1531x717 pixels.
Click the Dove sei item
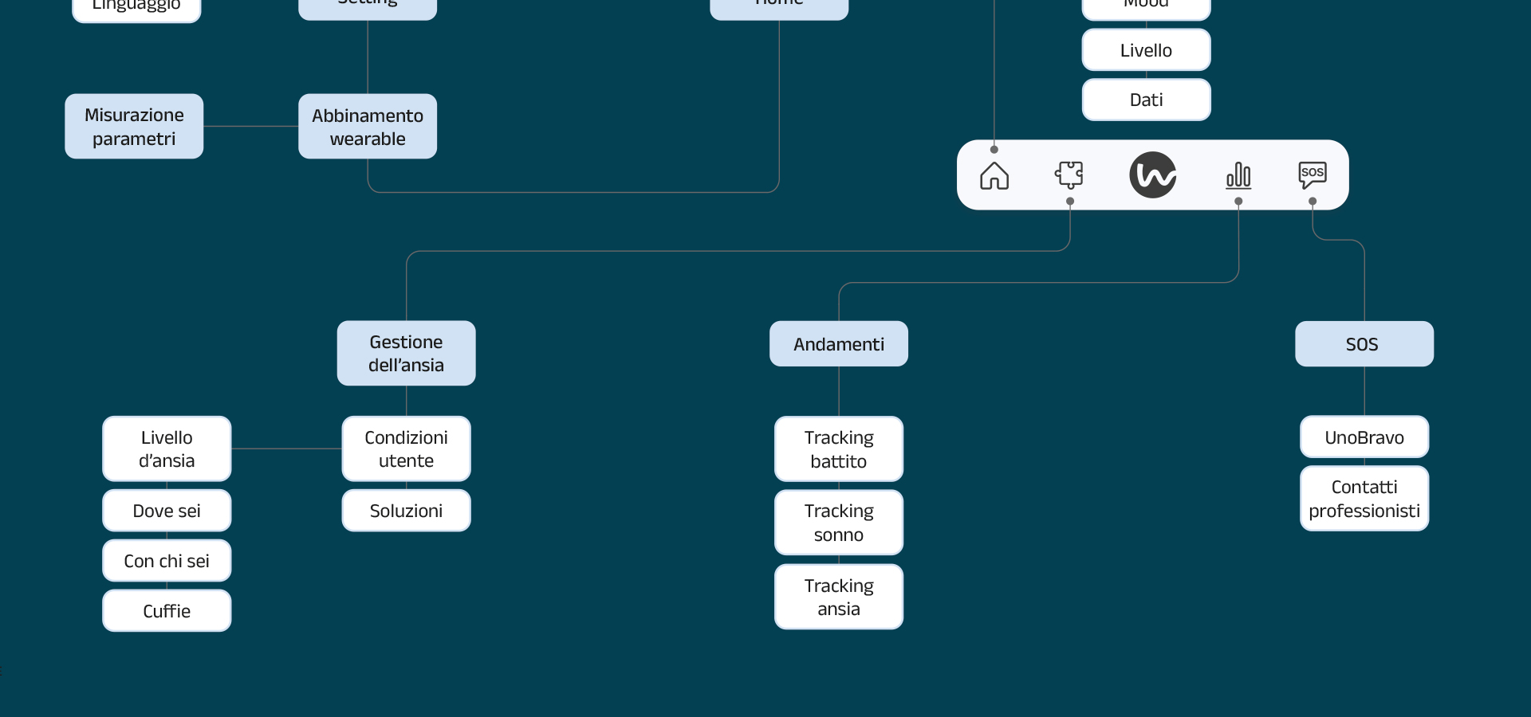click(167, 511)
